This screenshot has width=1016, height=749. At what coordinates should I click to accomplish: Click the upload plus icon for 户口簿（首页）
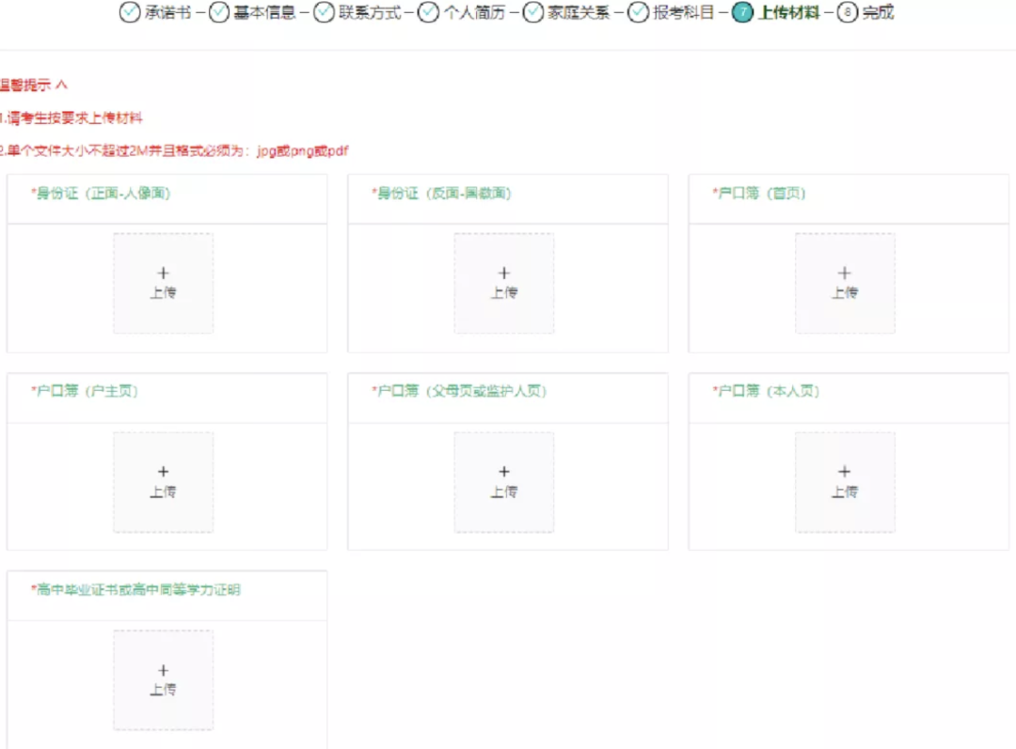pos(844,273)
